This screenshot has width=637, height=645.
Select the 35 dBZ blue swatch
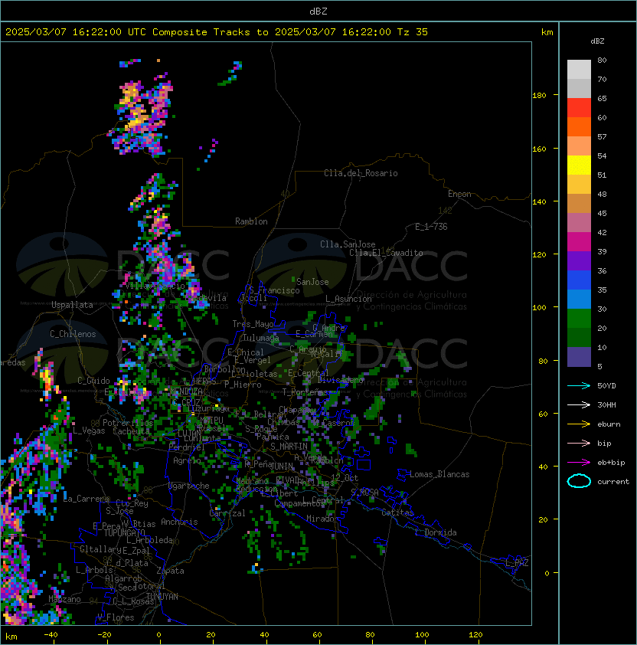(579, 280)
